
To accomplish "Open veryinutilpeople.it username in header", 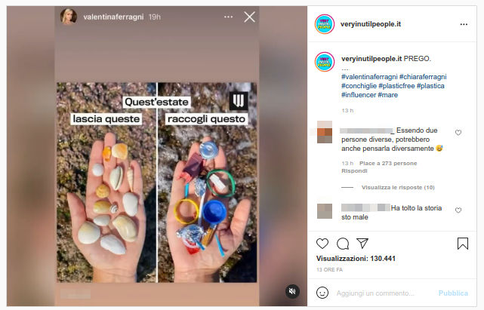I will point(371,24).
